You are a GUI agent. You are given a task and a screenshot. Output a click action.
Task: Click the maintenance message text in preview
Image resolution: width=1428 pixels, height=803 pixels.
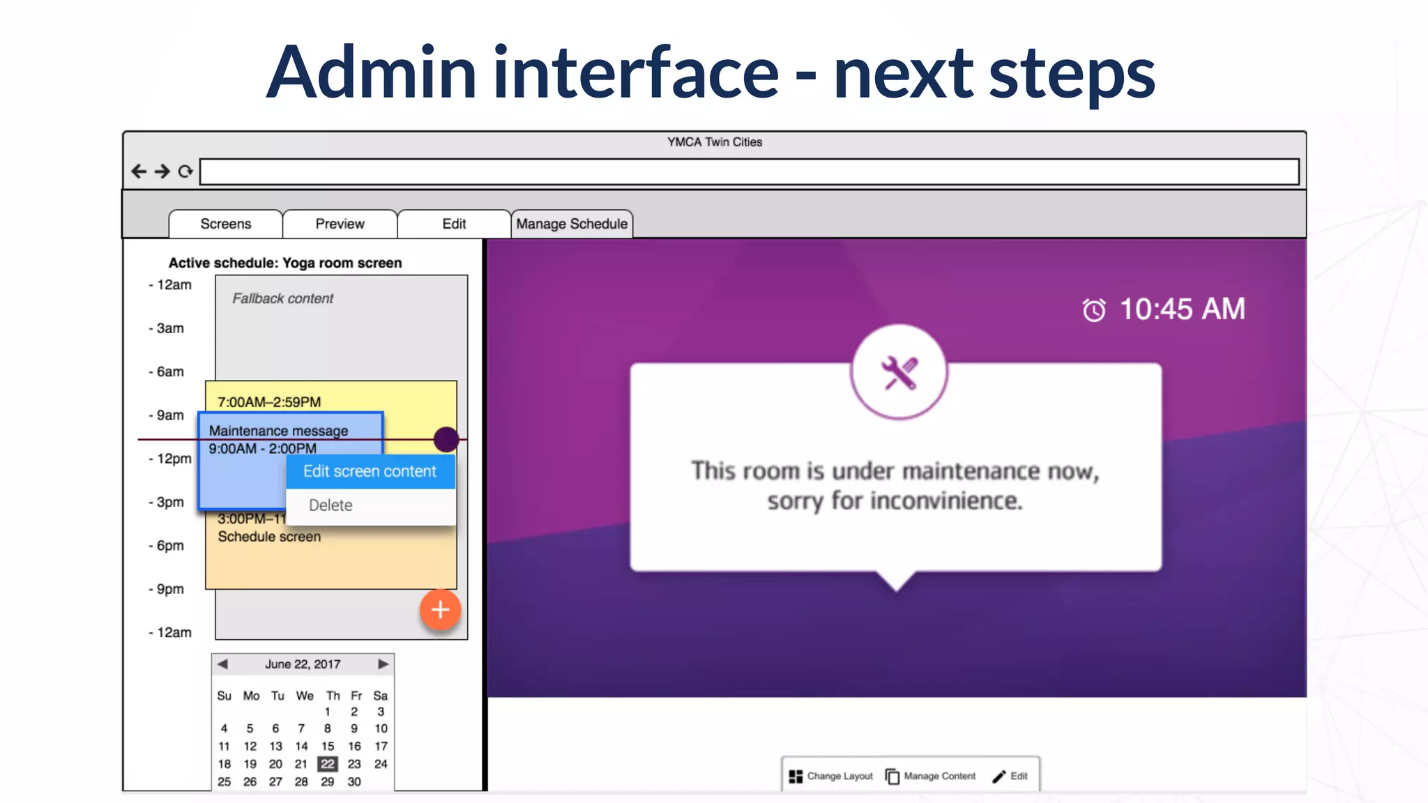[895, 486]
